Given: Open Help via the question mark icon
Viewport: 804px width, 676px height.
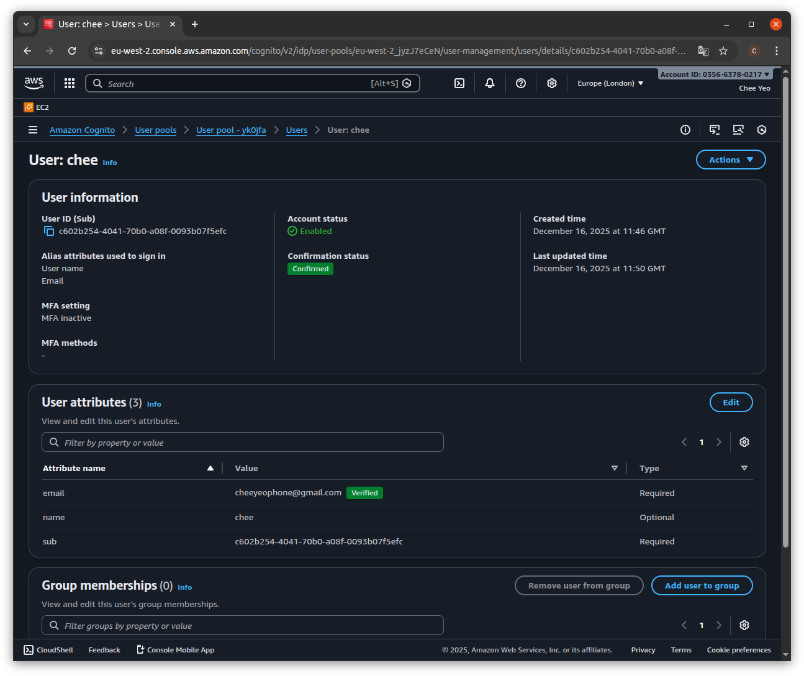Looking at the screenshot, I should 520,83.
